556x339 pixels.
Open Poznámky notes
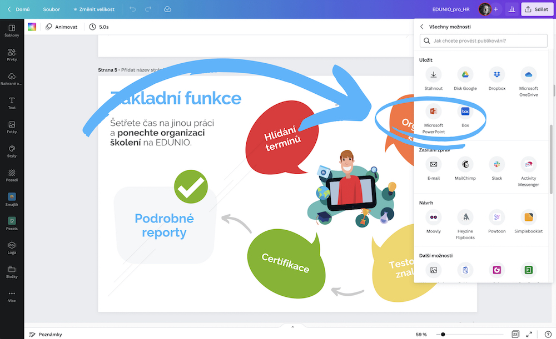[46, 335]
